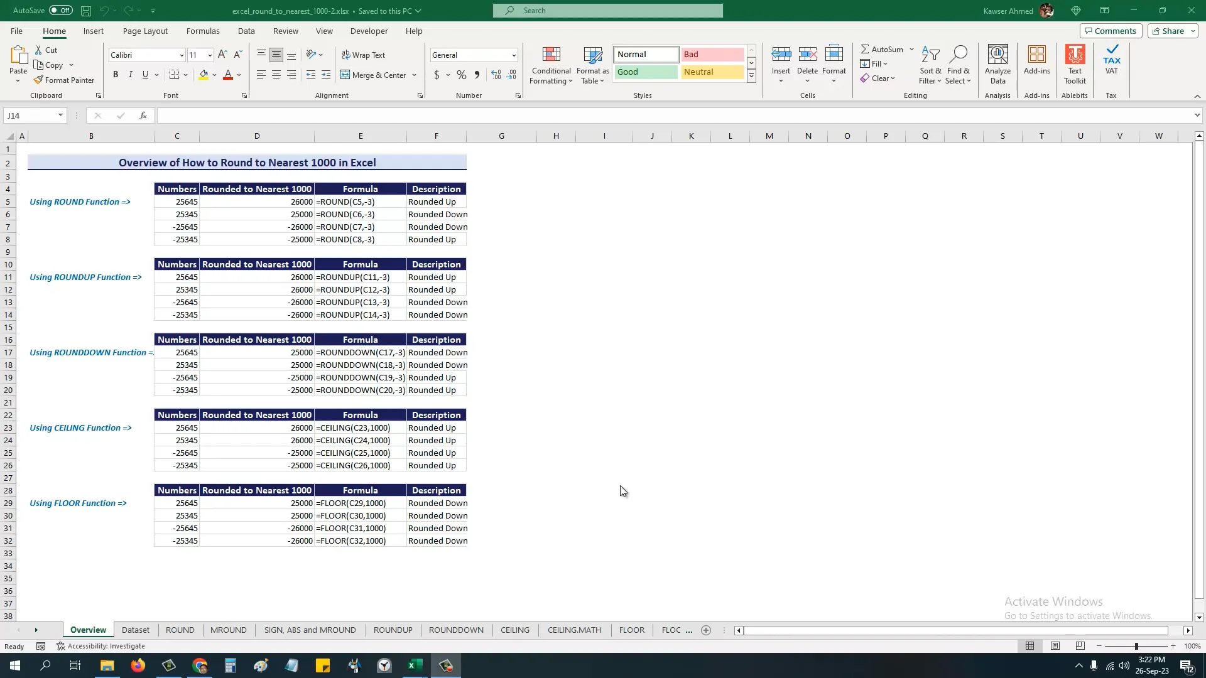
Task: Open the CEILING worksheet tab
Action: click(x=514, y=630)
